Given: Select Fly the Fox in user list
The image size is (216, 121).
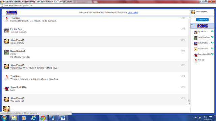Looking at the screenshot, I should click(202, 32).
